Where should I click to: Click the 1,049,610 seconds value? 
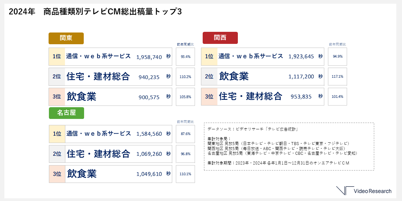[x=149, y=174]
